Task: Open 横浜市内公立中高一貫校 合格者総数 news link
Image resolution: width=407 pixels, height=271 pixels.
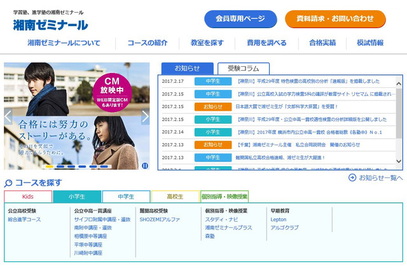Action: (309, 132)
